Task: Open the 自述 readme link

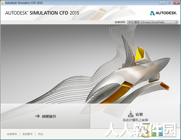Action: click(41, 134)
